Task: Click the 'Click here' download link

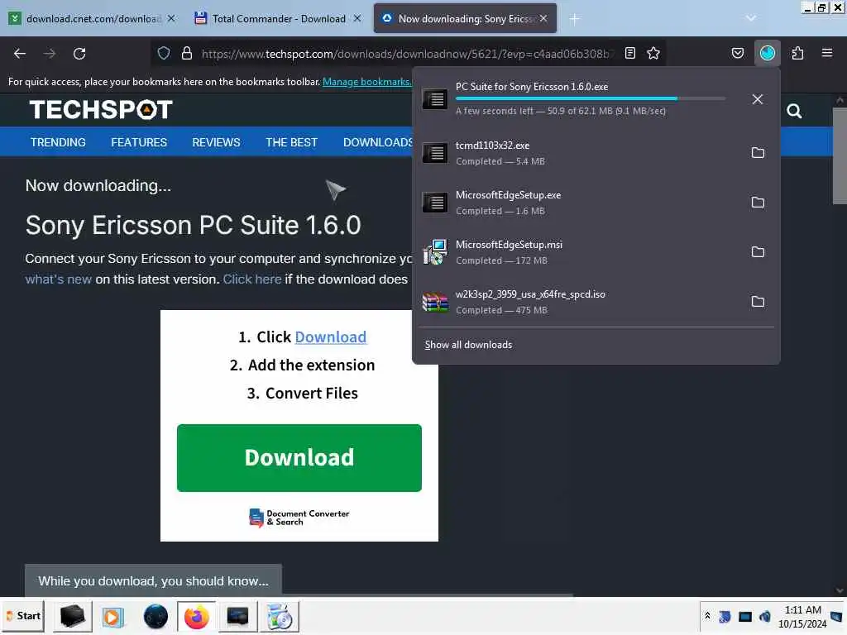Action: point(252,279)
